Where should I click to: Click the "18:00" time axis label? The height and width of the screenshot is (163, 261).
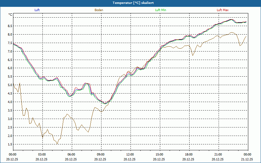coord(189,155)
